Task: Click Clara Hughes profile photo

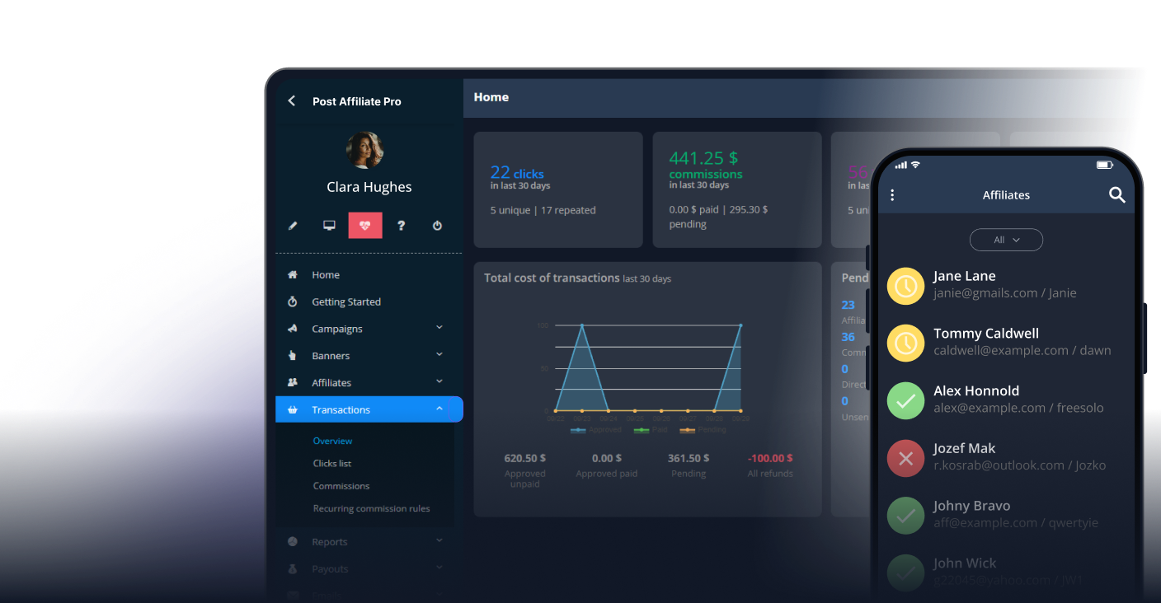Action: coord(365,150)
